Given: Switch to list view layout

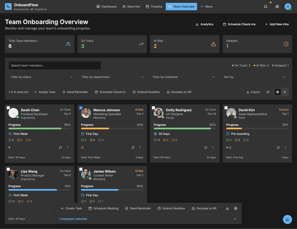Looking at the screenshot, I should [x=284, y=92].
